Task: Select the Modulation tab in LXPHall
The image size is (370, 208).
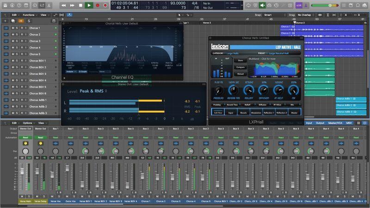Action: click(256, 112)
